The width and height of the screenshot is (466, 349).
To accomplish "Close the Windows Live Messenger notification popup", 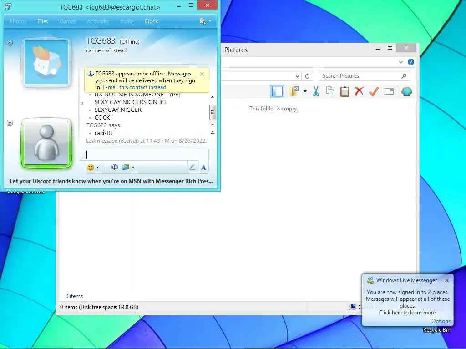I will (x=447, y=280).
